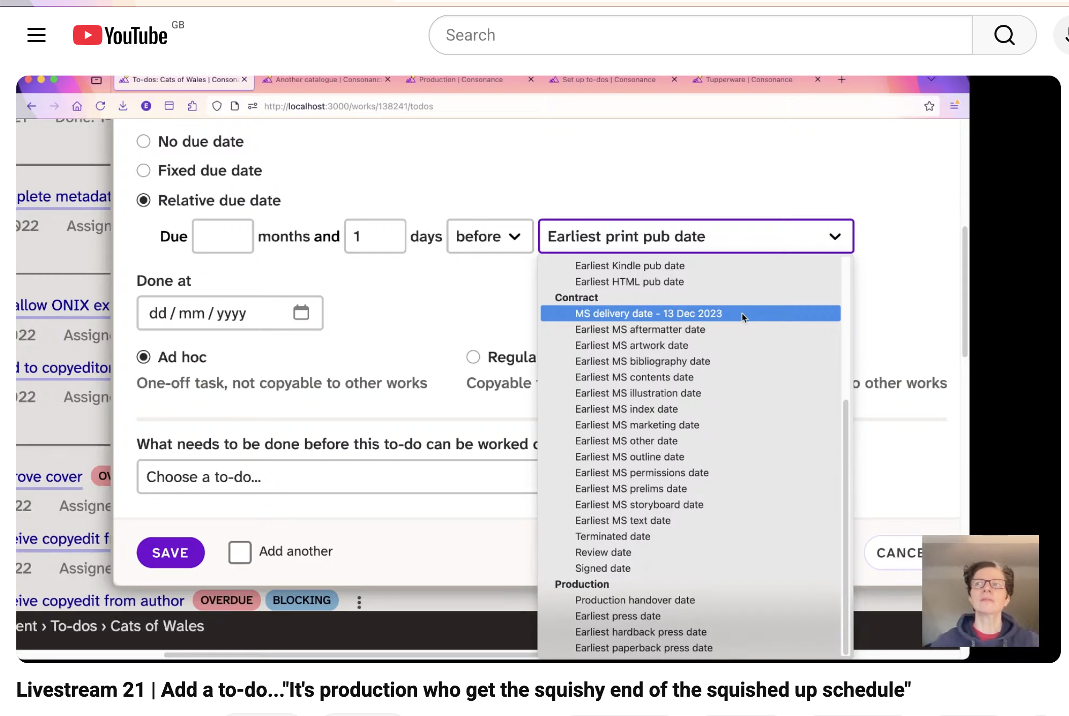
Task: Click the YouTube search magnifier button
Action: (x=1004, y=35)
